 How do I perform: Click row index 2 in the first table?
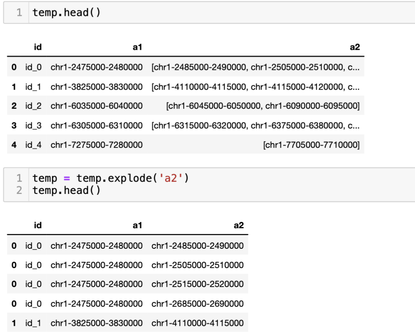pyautogui.click(x=14, y=106)
